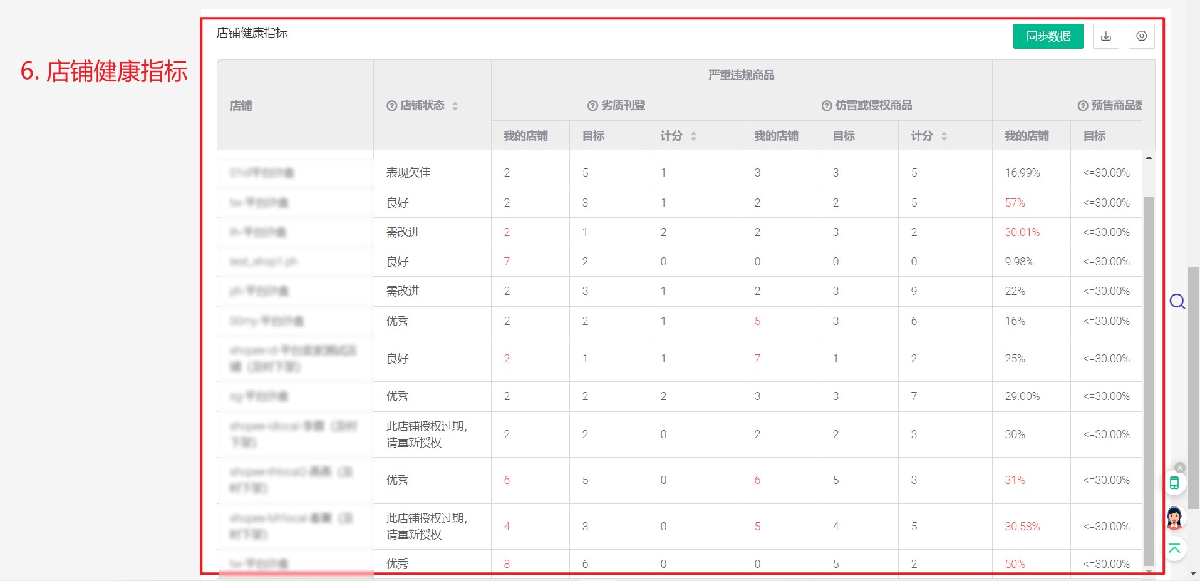Click the table scrollbar up arrow
1200x581 pixels.
pyautogui.click(x=1149, y=158)
